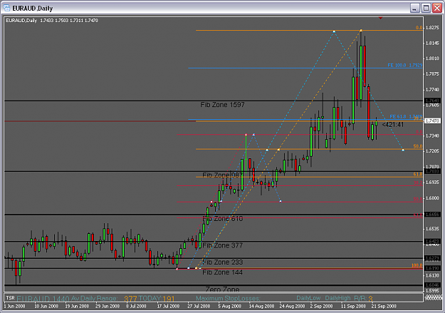Image resolution: width=445 pixels, height=313 pixels.
Task: Click the orange '100.0' Fibonacci level label
Action: pyautogui.click(x=417, y=265)
